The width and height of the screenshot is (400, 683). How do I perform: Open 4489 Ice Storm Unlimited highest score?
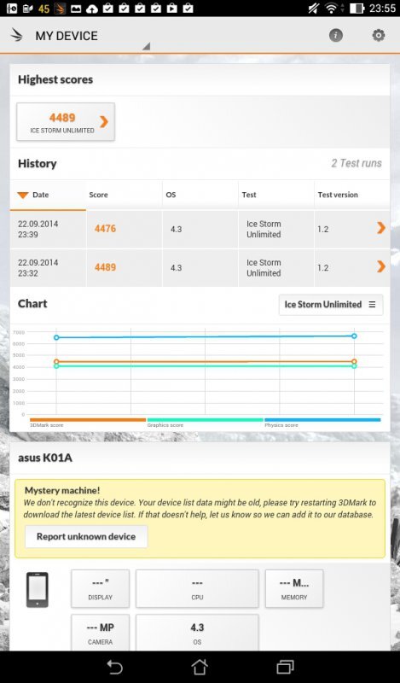coord(66,122)
